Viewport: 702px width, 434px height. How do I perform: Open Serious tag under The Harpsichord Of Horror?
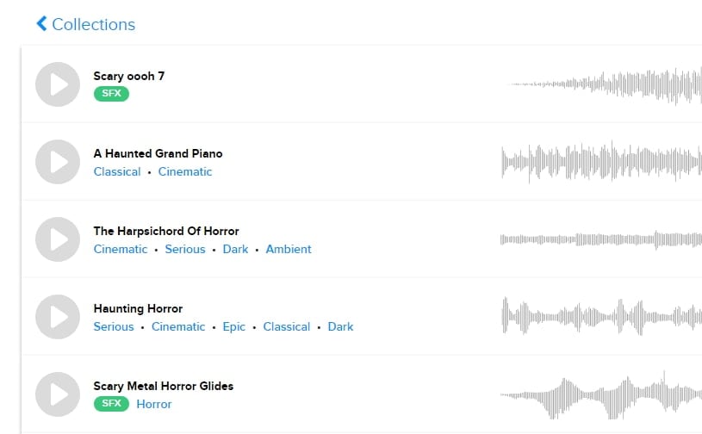[185, 249]
